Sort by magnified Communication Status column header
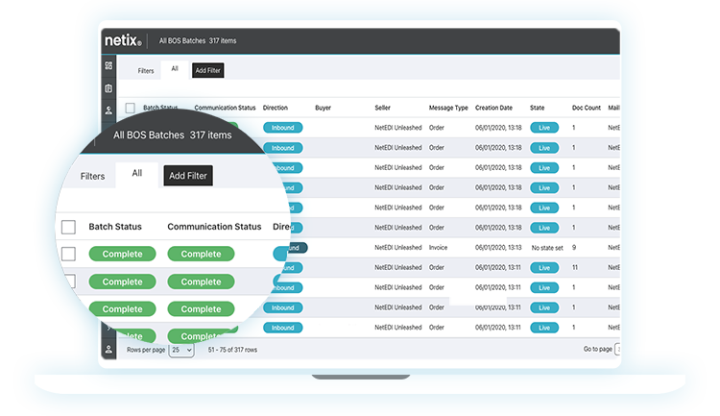 coord(214,227)
